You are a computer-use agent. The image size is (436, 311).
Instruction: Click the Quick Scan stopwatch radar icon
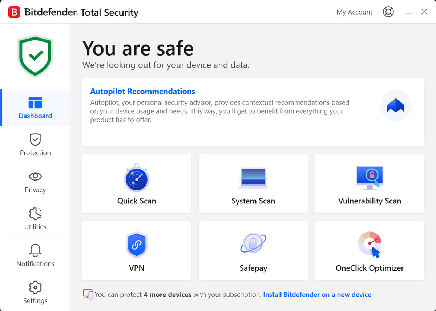(137, 178)
